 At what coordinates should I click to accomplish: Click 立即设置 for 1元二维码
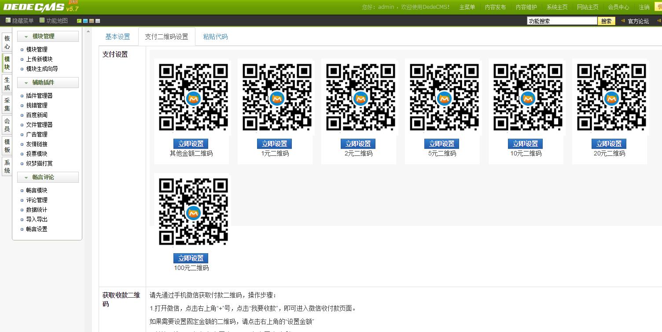(274, 144)
